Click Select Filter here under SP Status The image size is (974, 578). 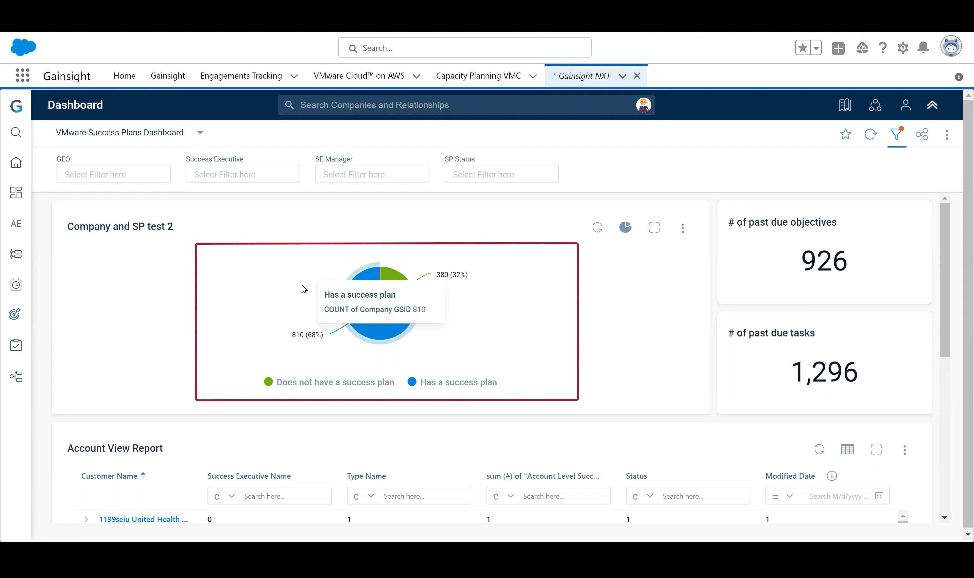pos(501,174)
